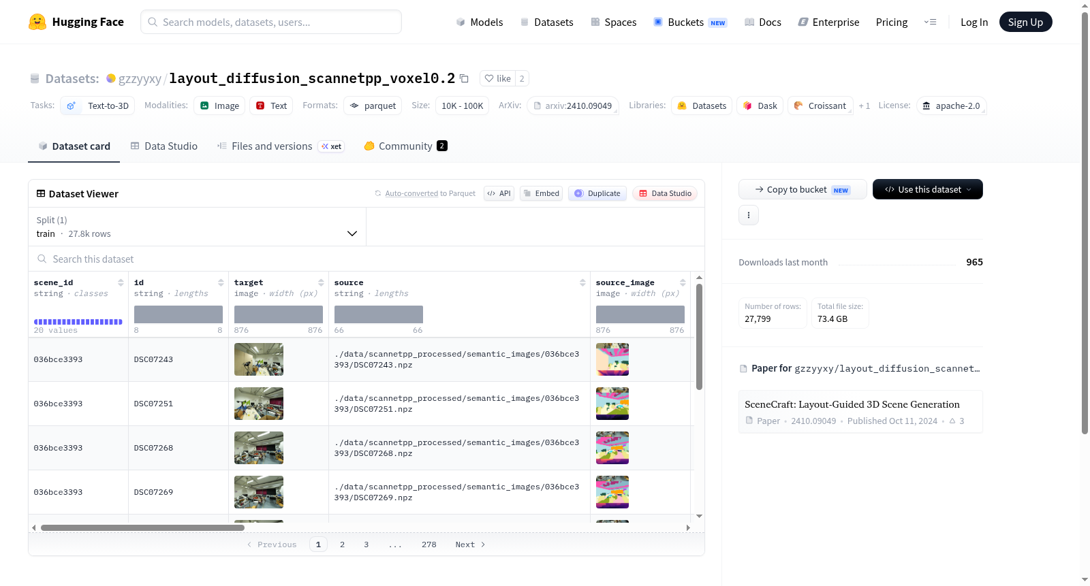
Task: Click the sort icon on id column
Action: pyautogui.click(x=221, y=282)
